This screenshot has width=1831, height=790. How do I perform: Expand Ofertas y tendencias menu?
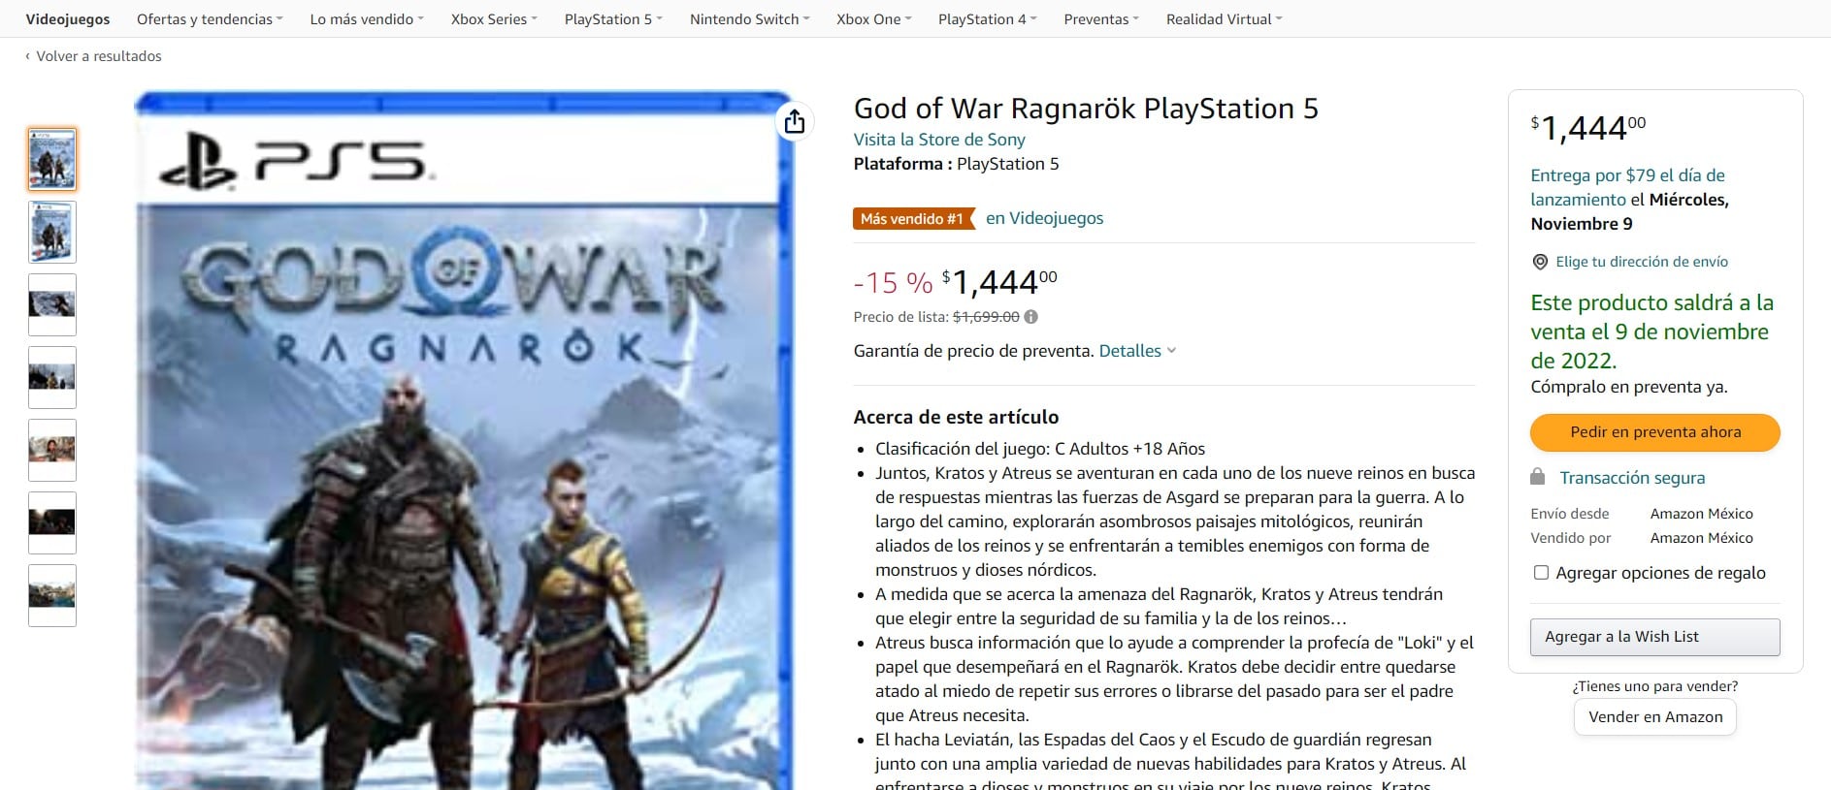pyautogui.click(x=210, y=18)
